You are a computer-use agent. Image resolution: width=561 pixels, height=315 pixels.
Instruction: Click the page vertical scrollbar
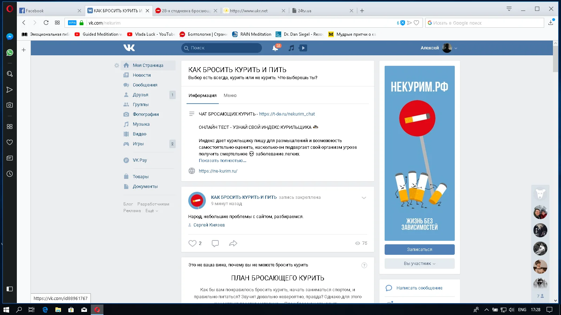click(x=555, y=175)
